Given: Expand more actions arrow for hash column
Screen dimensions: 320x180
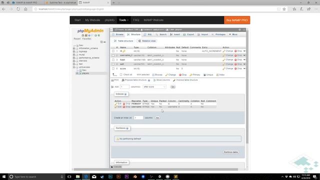Looking at the screenshot, I should pyautogui.click(x=244, y=60).
